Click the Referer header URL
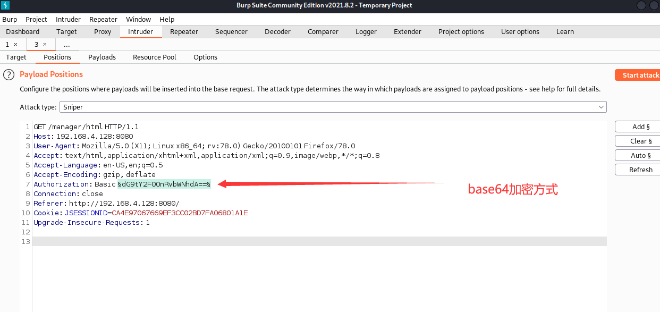Screen dimensions: 660x312 coord(124,204)
